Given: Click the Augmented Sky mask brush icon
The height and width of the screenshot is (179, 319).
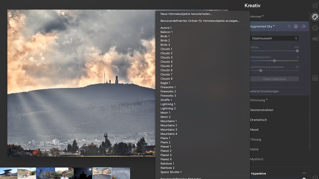Looking at the screenshot, I should click(296, 27).
